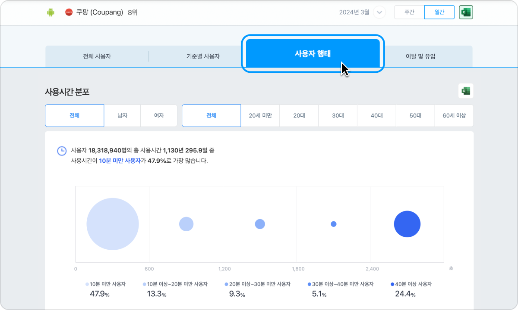Filter by 여자 gender
The image size is (518, 310).
(159, 115)
